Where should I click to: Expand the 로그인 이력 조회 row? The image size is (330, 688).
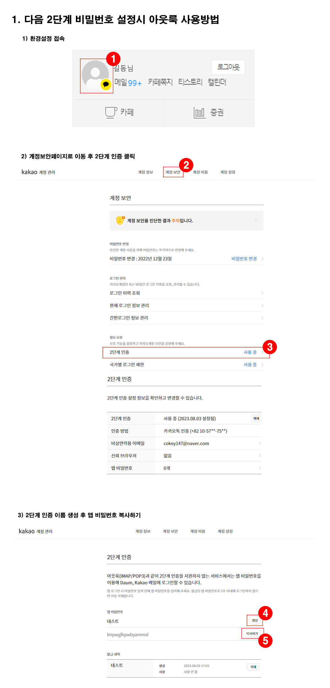click(x=186, y=293)
